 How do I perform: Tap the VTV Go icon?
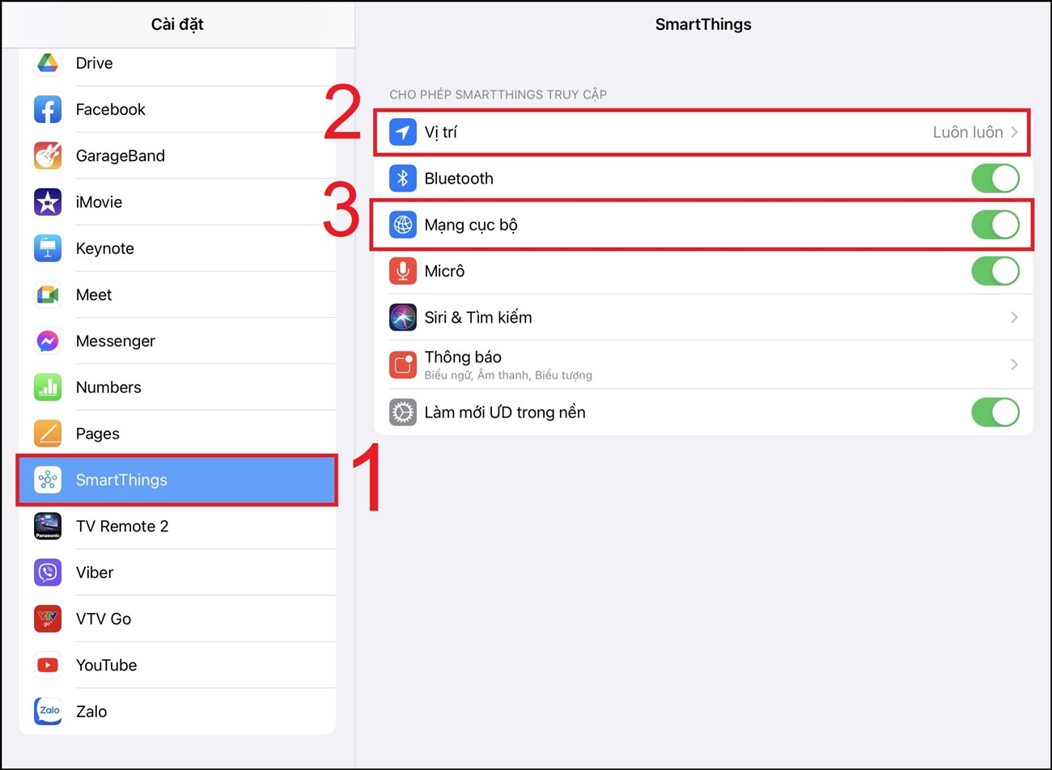[x=48, y=619]
